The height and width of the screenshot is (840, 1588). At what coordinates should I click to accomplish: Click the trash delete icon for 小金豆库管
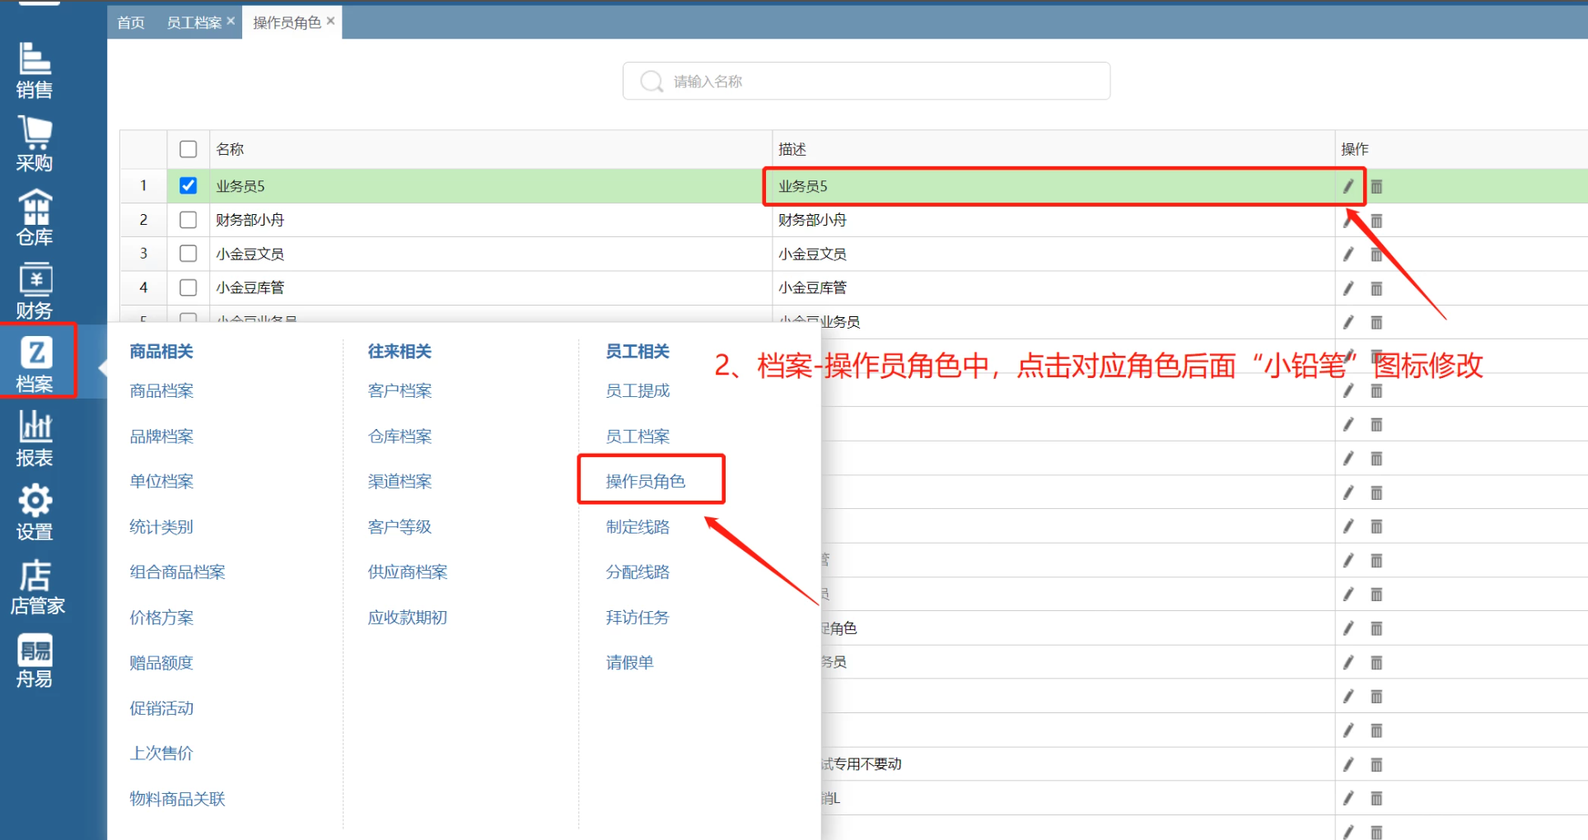(1376, 288)
